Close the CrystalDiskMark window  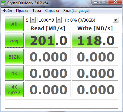[115, 2]
